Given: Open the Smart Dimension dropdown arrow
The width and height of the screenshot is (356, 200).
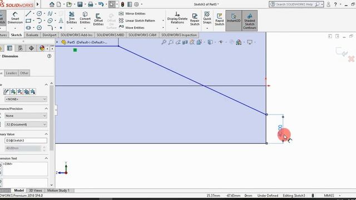Looking at the screenshot, I should pyautogui.click(x=15, y=28).
